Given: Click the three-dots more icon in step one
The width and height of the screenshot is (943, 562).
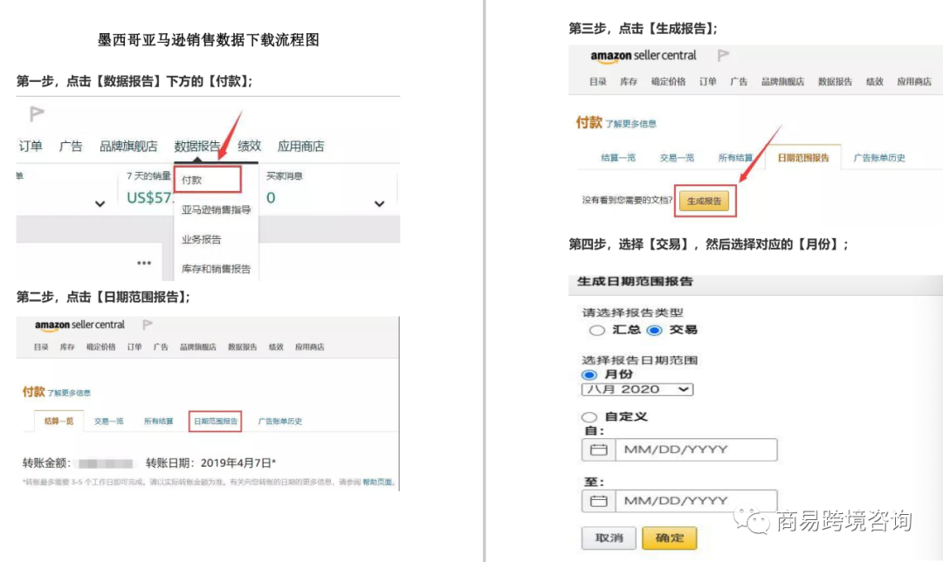Looking at the screenshot, I should coord(144,263).
